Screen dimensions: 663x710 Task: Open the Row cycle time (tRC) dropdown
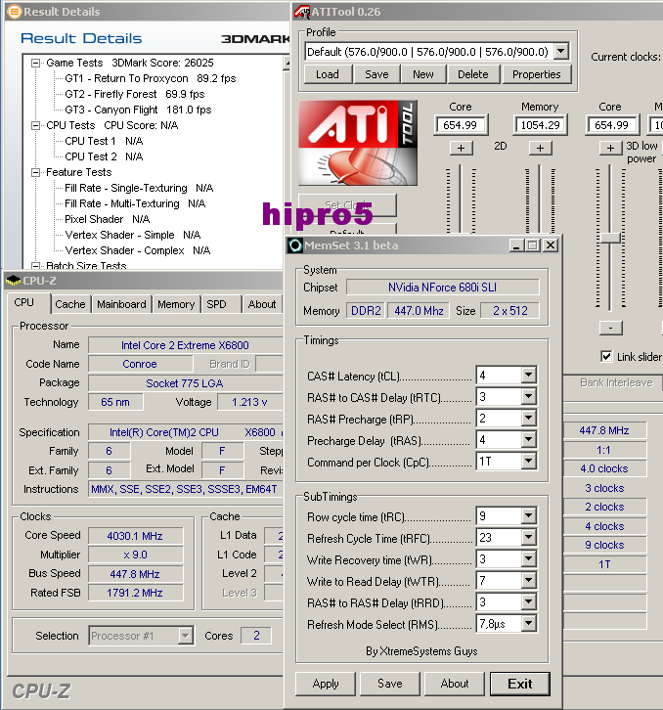pyautogui.click(x=528, y=515)
